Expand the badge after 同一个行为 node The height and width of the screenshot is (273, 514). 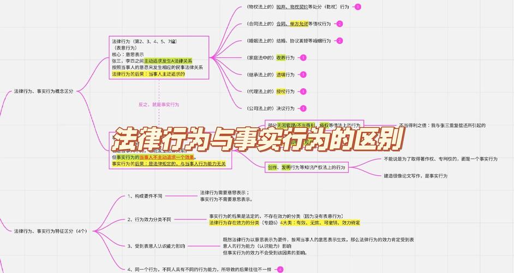[x=280, y=269]
